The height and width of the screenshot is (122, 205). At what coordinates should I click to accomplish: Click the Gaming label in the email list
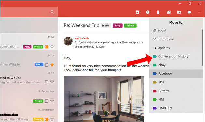click(38, 119)
